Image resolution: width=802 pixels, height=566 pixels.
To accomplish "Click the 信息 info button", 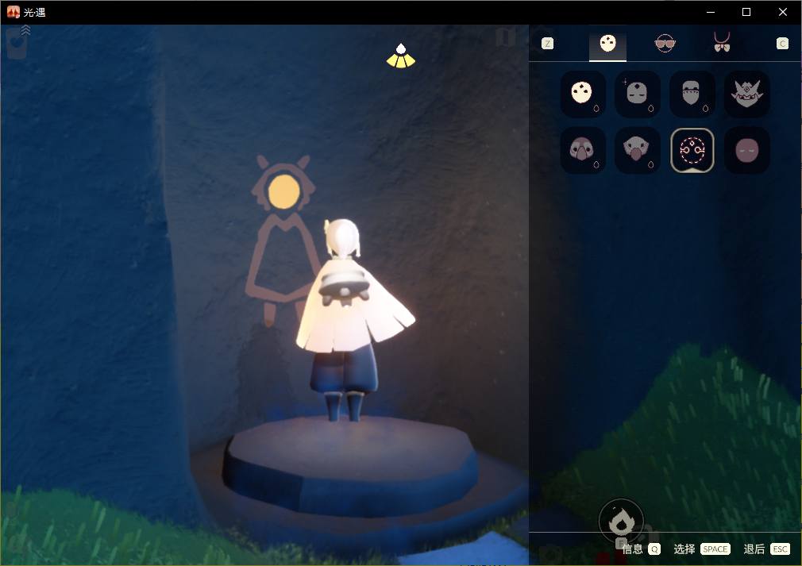I will [641, 549].
